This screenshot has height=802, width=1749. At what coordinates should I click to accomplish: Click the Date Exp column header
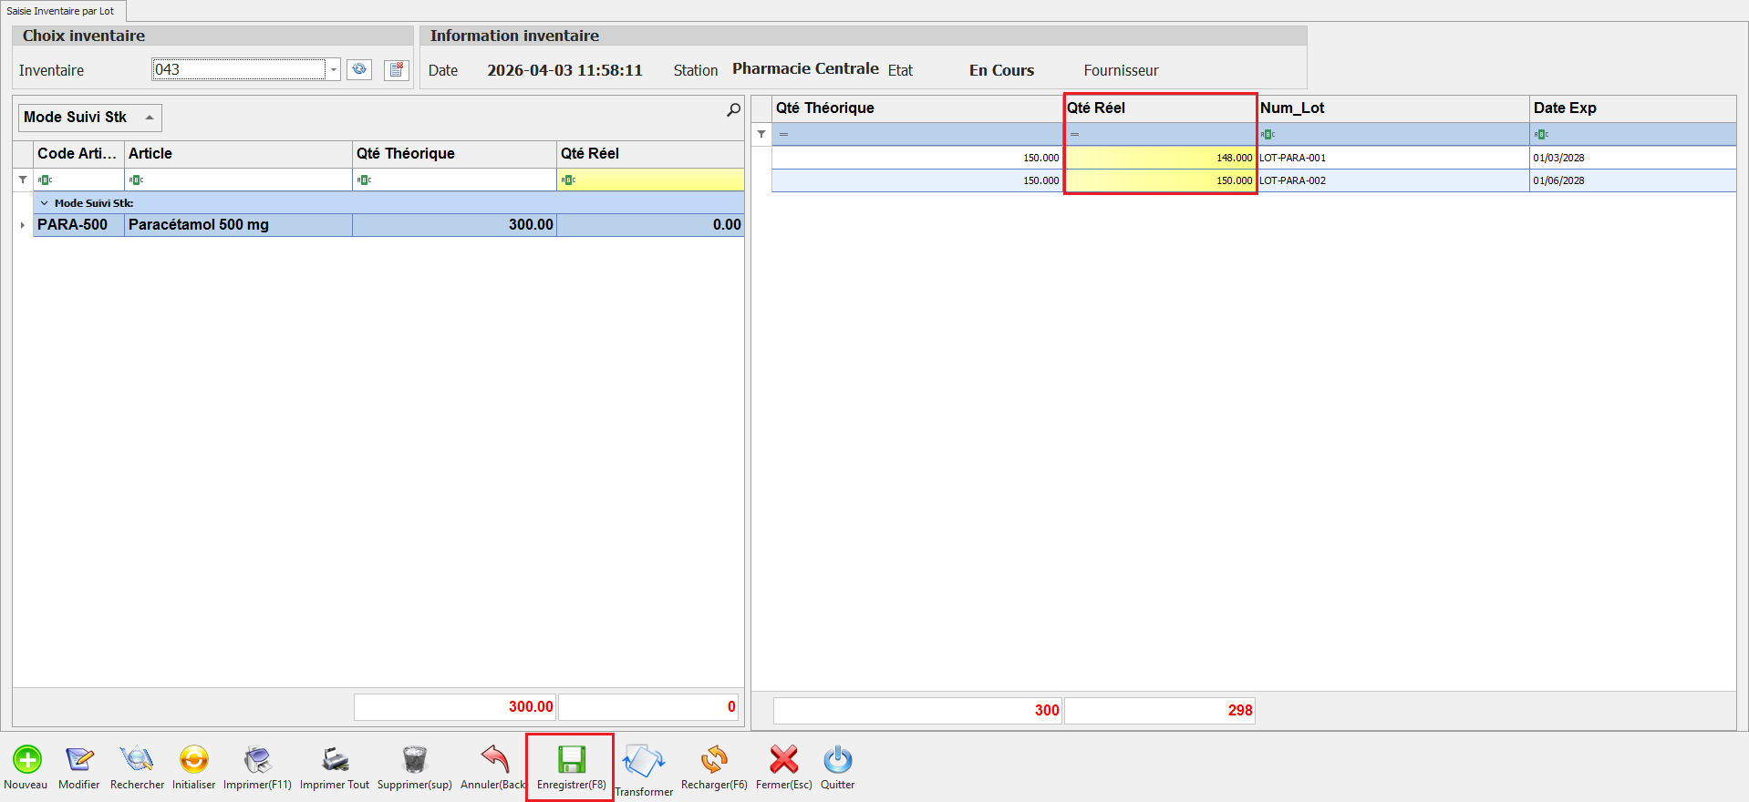[x=1631, y=108]
